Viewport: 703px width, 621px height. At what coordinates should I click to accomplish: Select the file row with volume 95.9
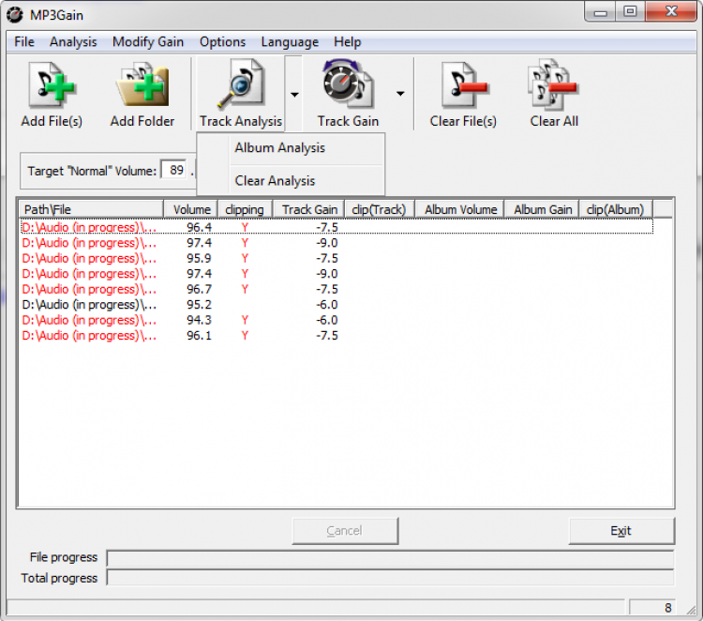click(x=337, y=259)
